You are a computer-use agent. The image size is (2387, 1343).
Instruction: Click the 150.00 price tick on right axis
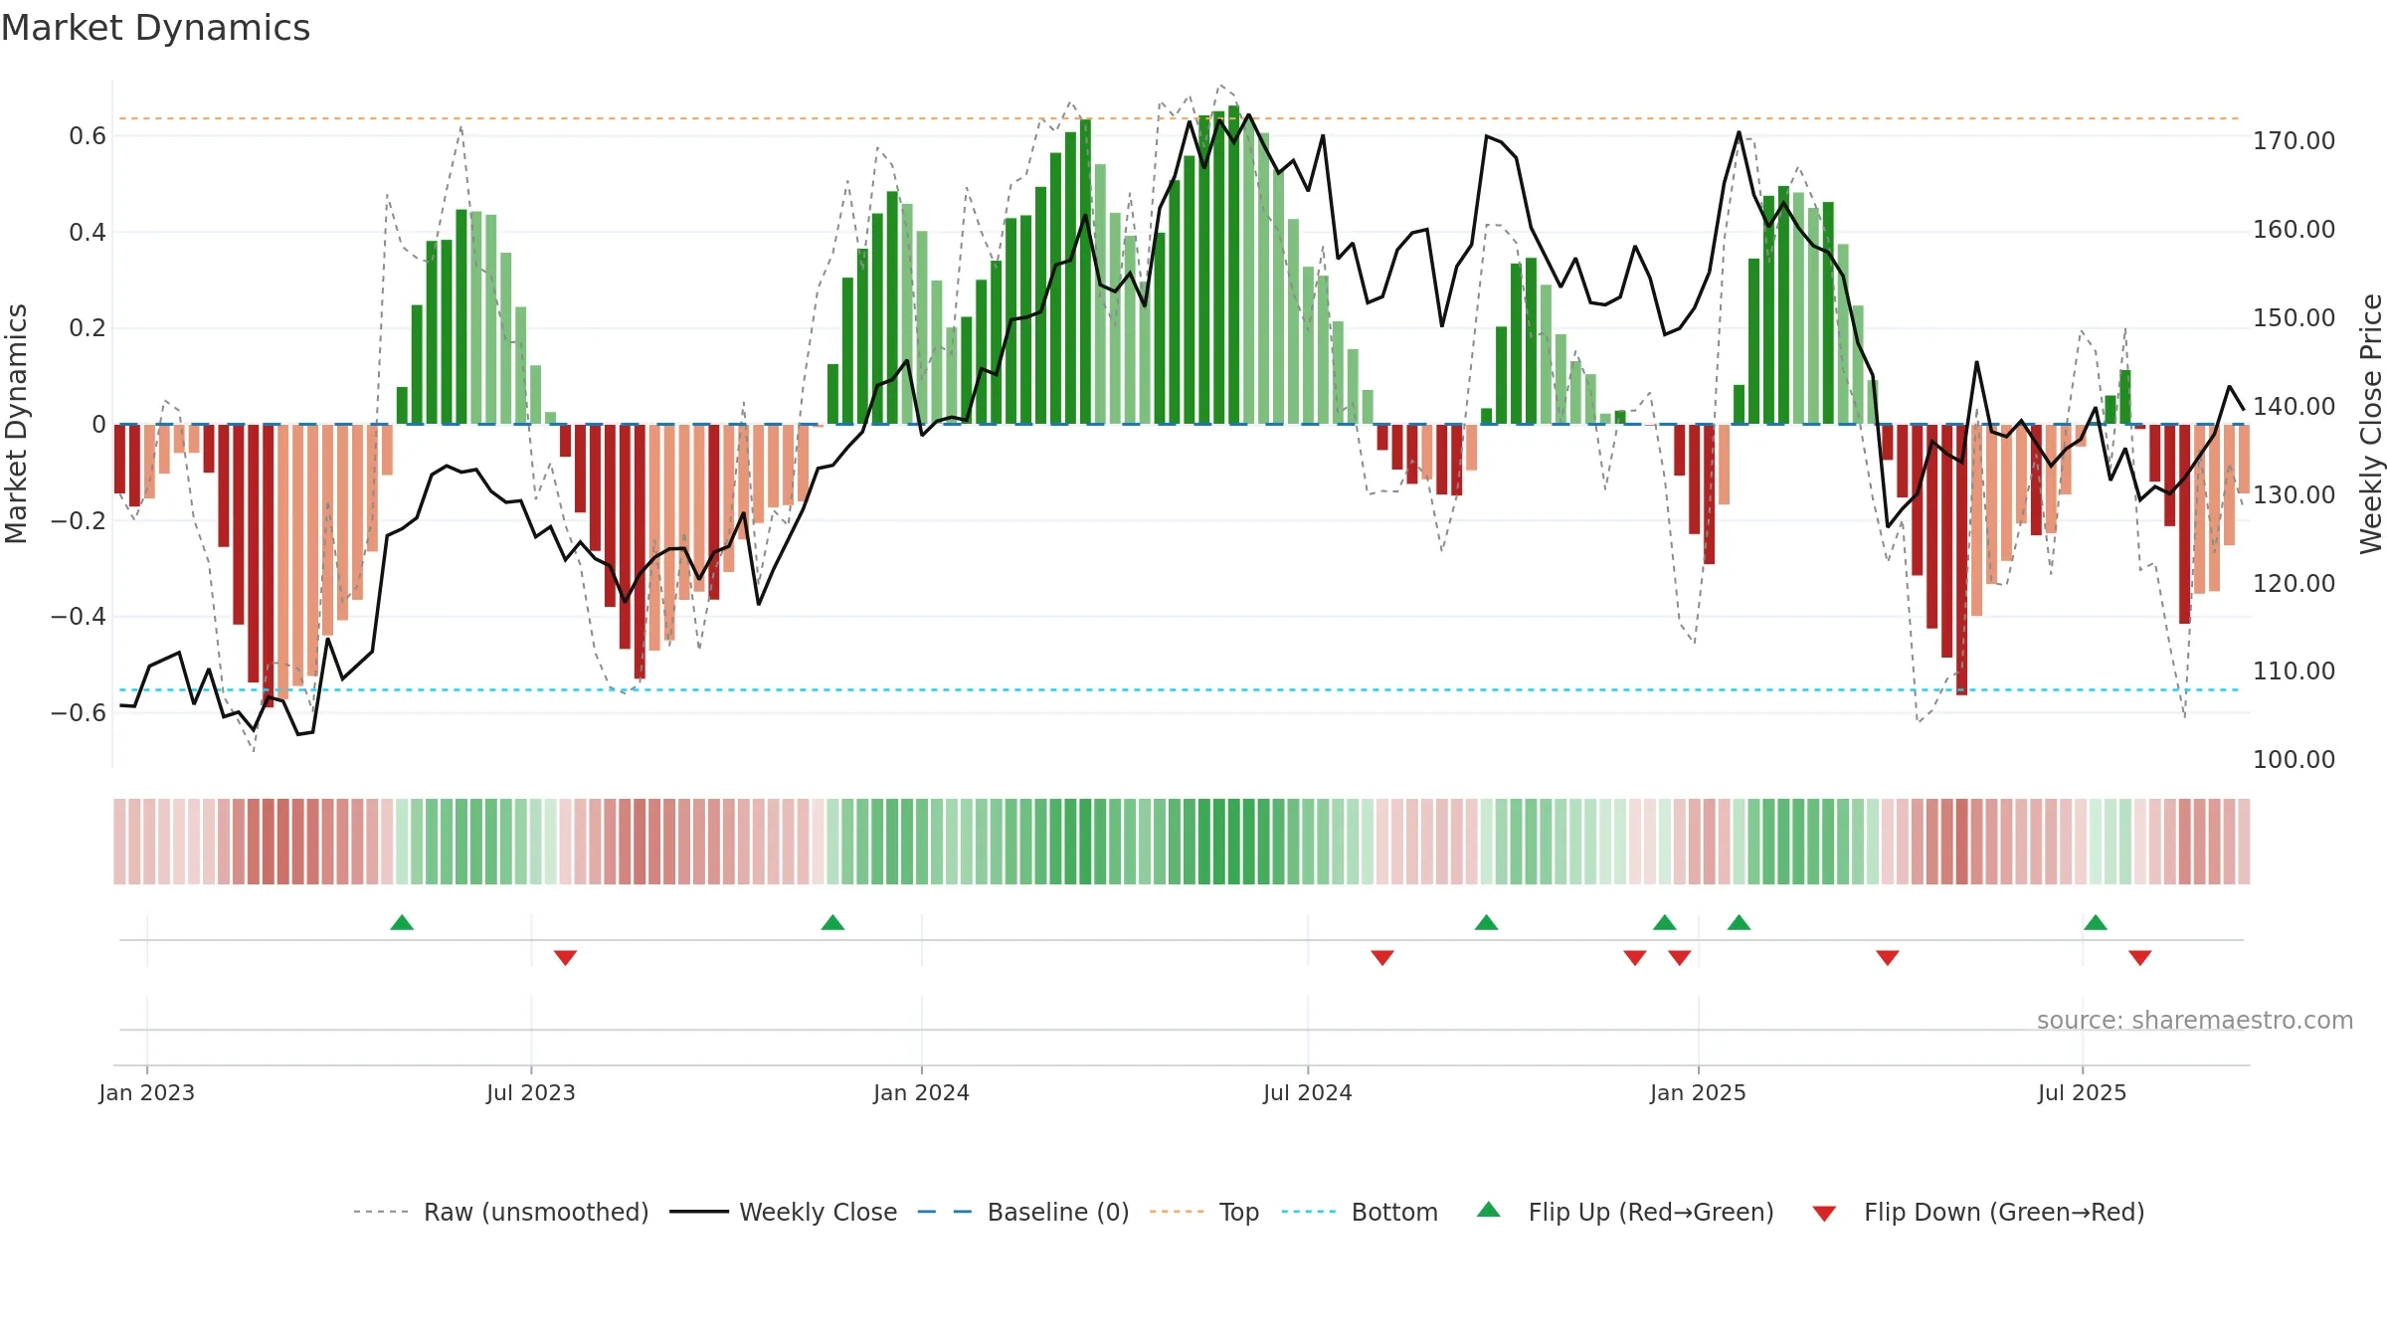(x=2294, y=317)
